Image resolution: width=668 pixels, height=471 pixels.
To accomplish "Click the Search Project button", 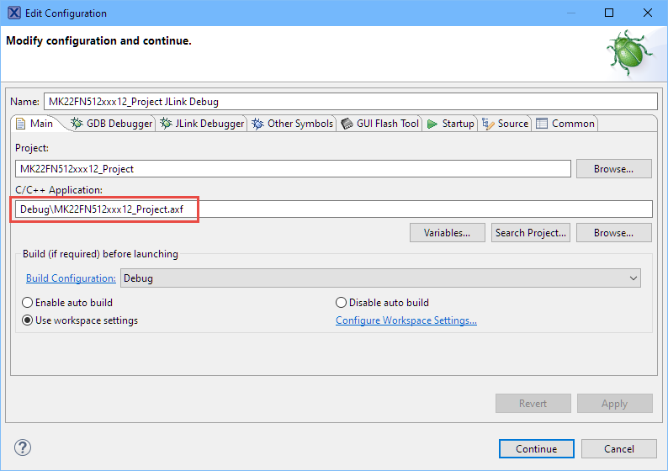I will point(529,233).
